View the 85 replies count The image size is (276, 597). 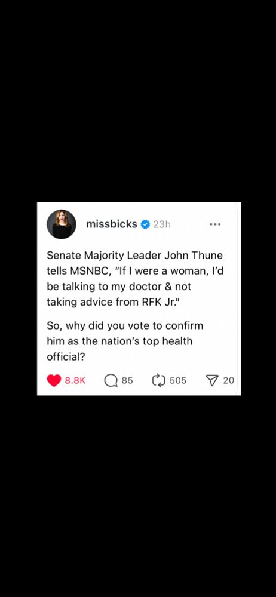[x=127, y=380]
